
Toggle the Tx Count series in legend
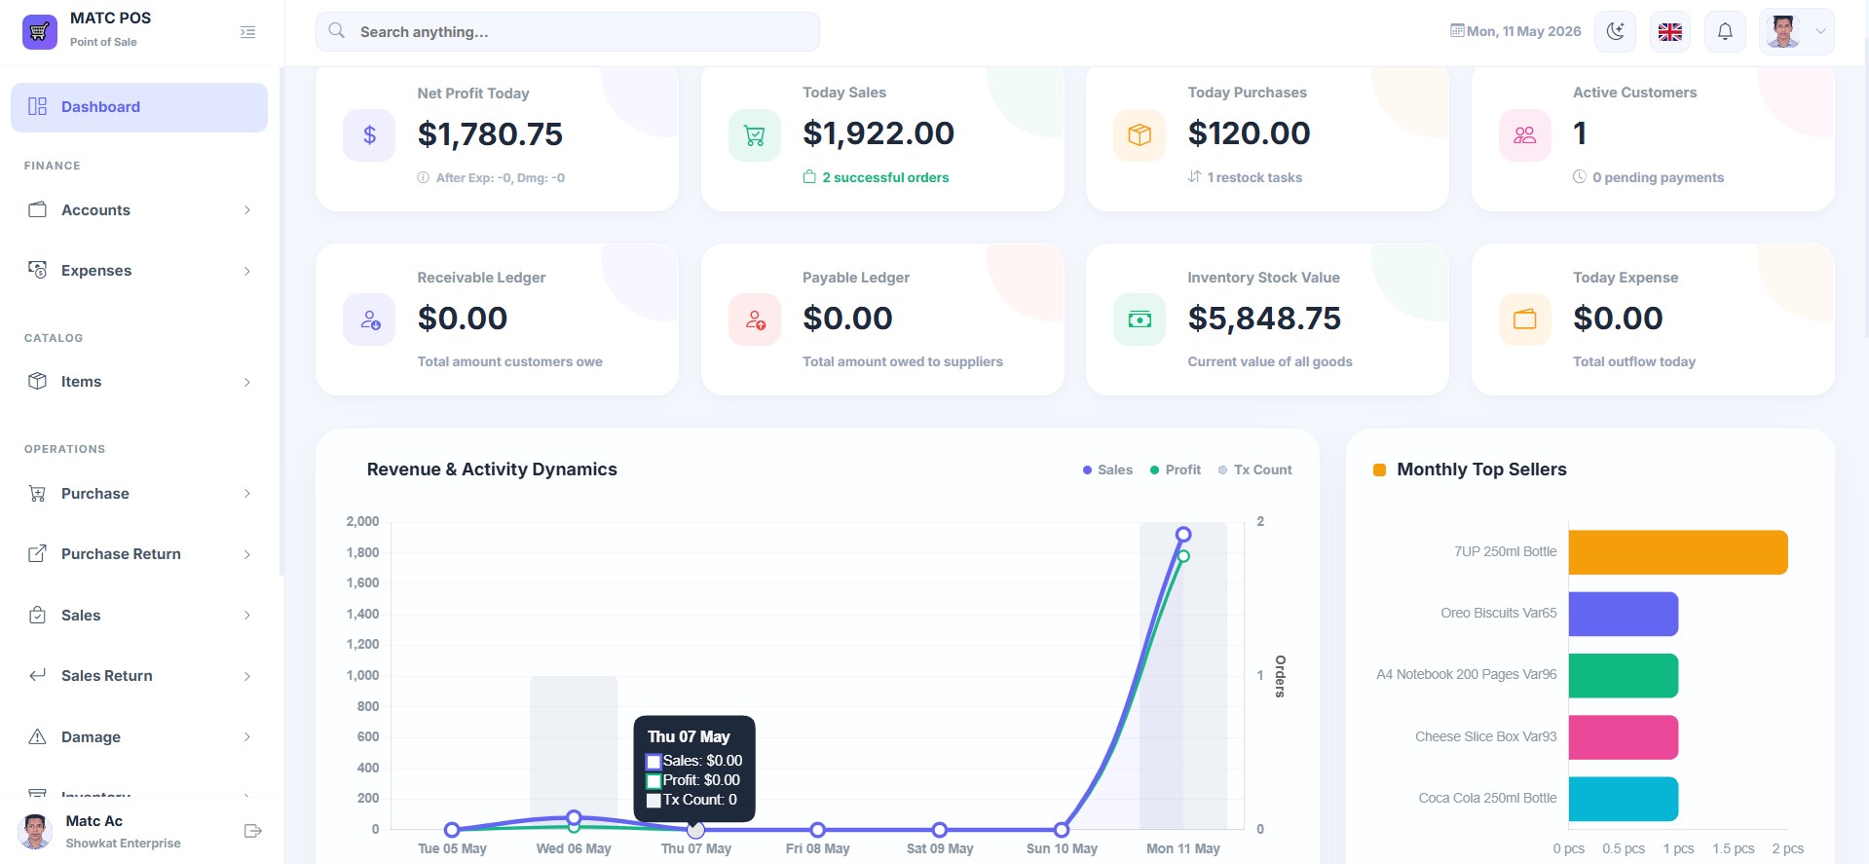[1255, 470]
